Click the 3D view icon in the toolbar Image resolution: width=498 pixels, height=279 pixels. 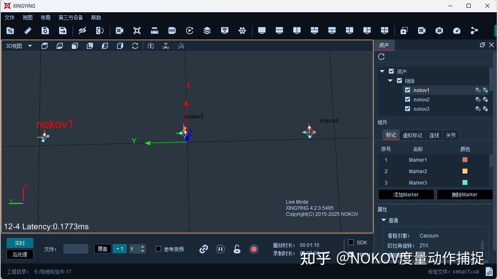coord(439,31)
